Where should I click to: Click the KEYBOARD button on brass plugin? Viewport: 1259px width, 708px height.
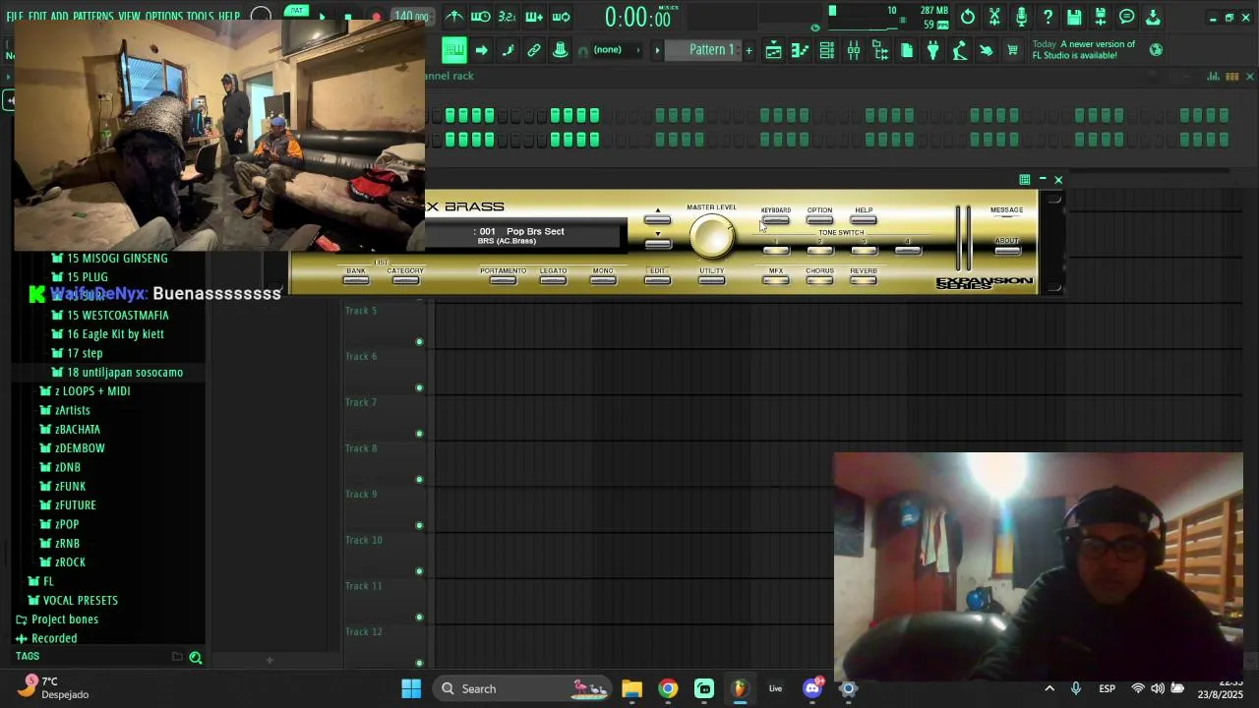tap(775, 219)
